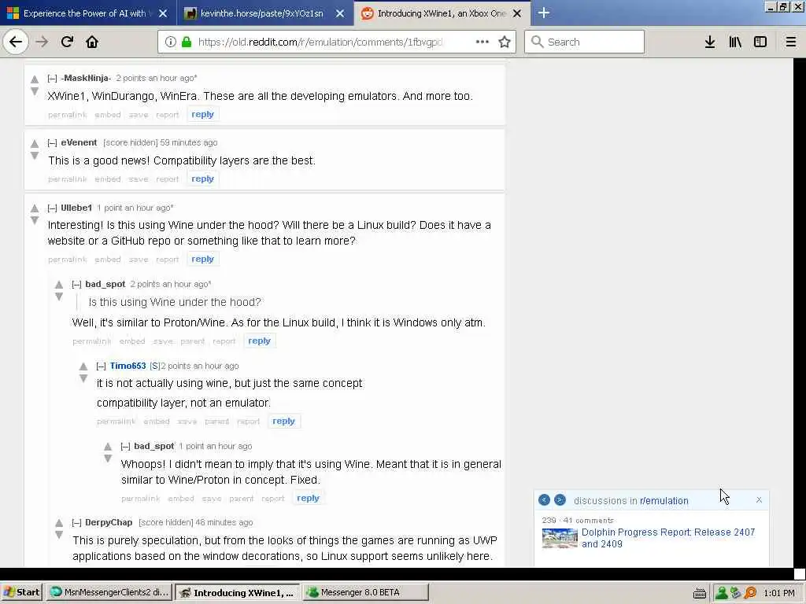This screenshot has width=806, height=604.
Task: Go to previous discussion in r/emulation widget
Action: point(545,499)
